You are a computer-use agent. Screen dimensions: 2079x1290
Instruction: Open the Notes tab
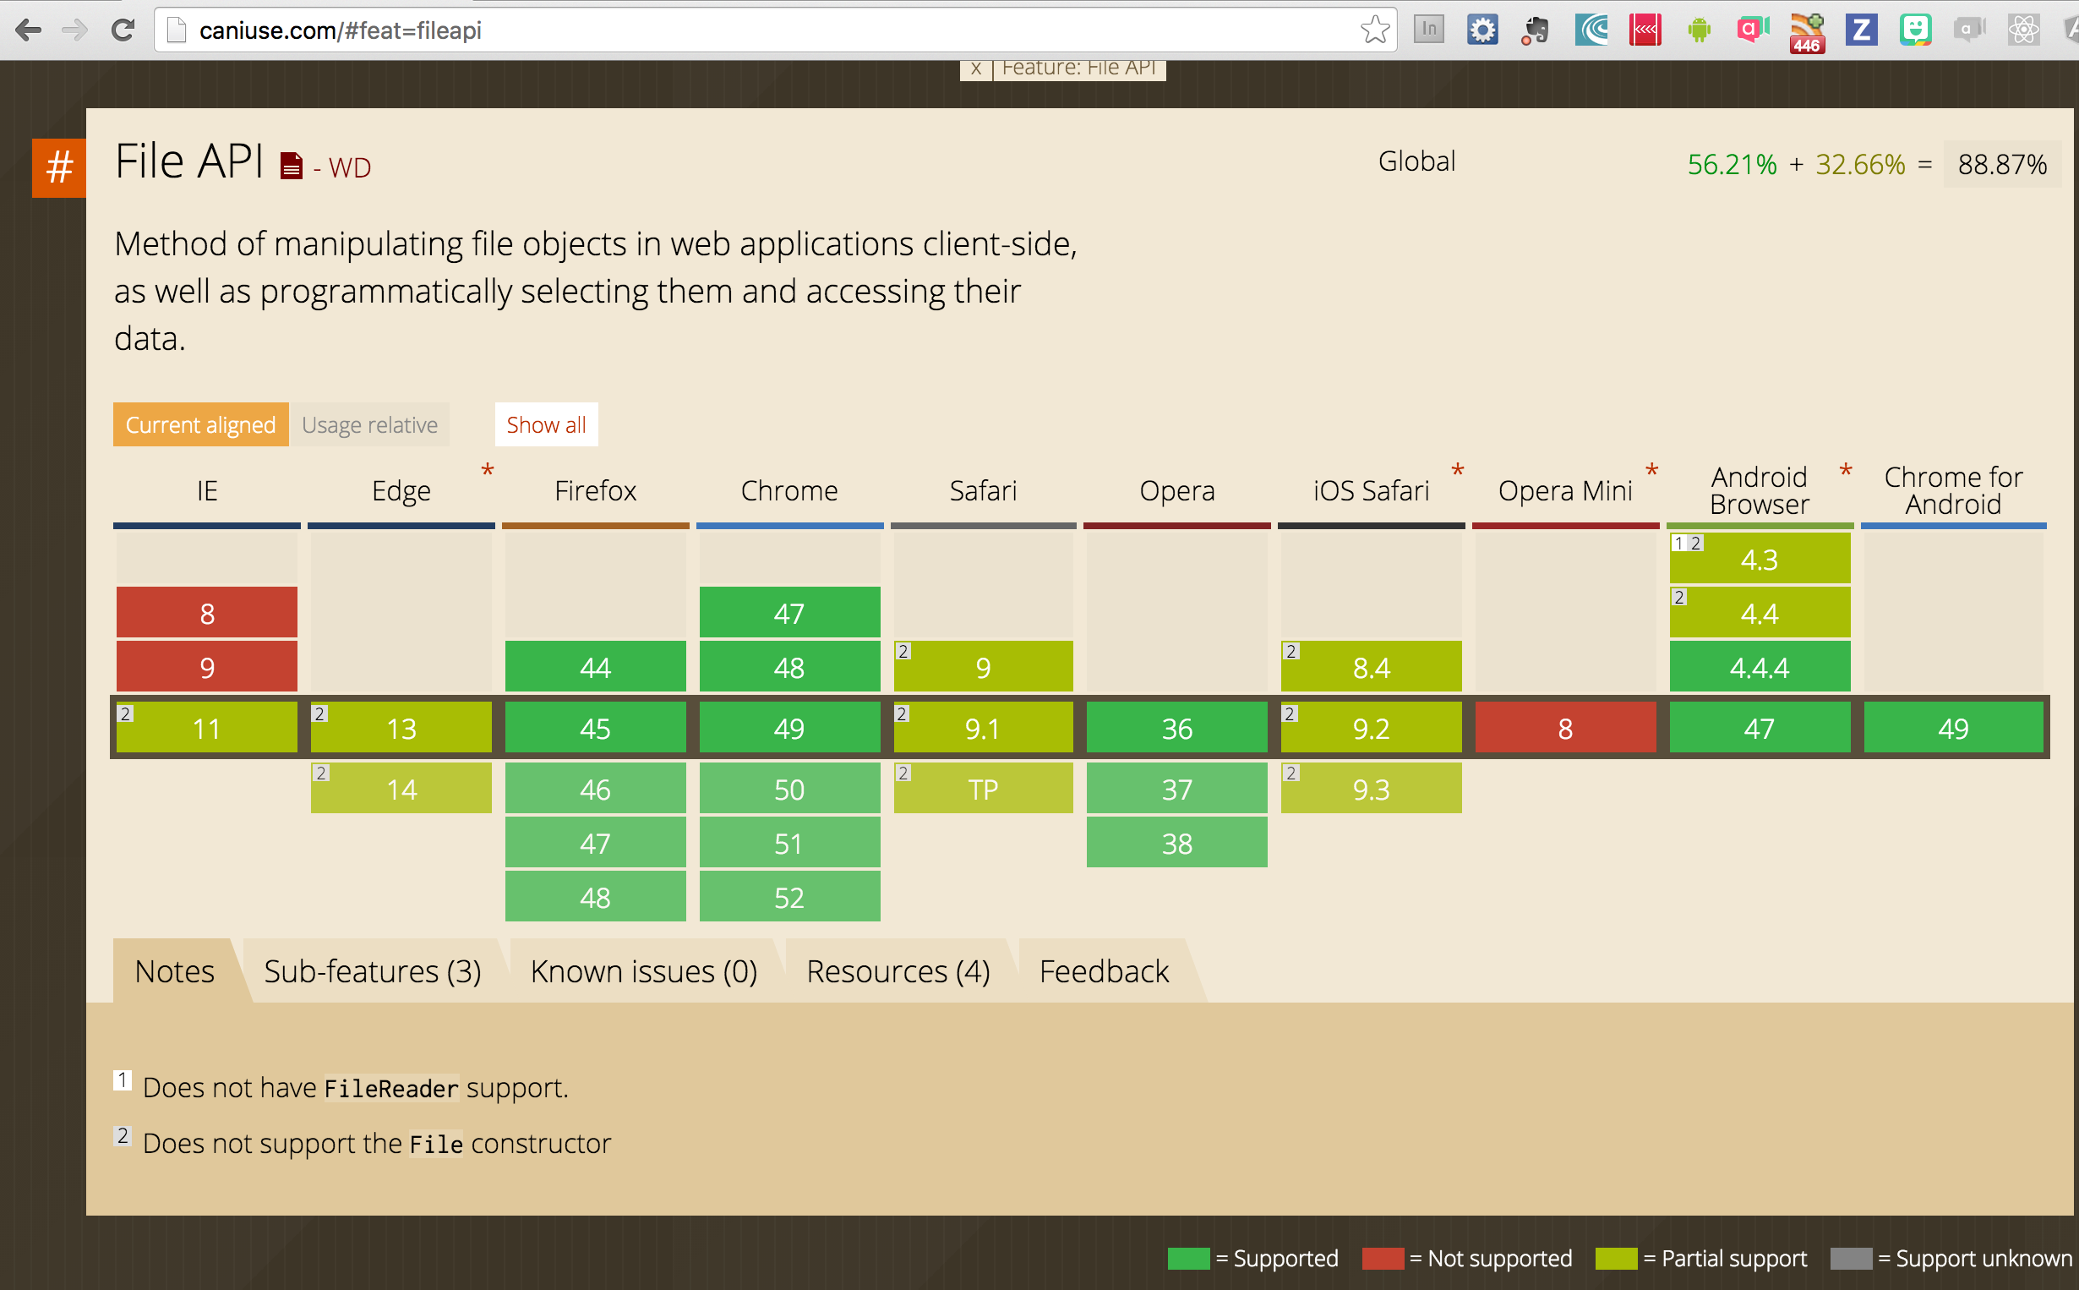pyautogui.click(x=175, y=971)
